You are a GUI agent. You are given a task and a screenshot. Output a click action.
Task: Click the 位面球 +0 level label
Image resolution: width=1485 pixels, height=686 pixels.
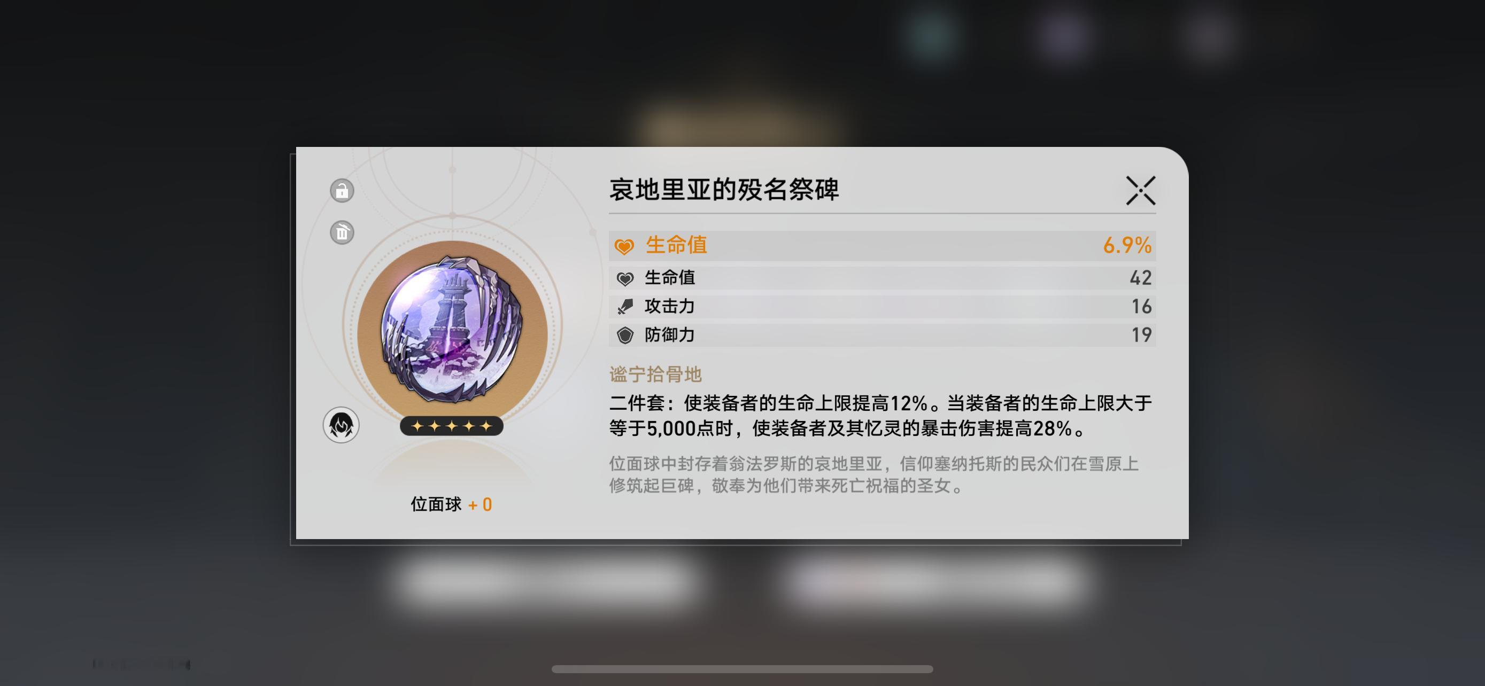pos(451,505)
